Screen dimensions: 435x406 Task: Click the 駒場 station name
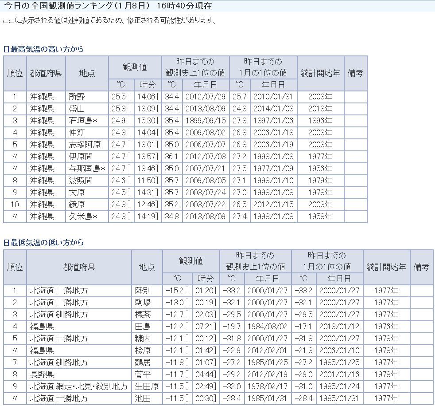143,303
